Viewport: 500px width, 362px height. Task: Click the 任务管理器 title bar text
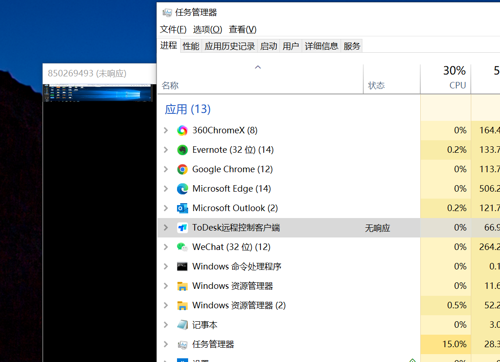(196, 12)
